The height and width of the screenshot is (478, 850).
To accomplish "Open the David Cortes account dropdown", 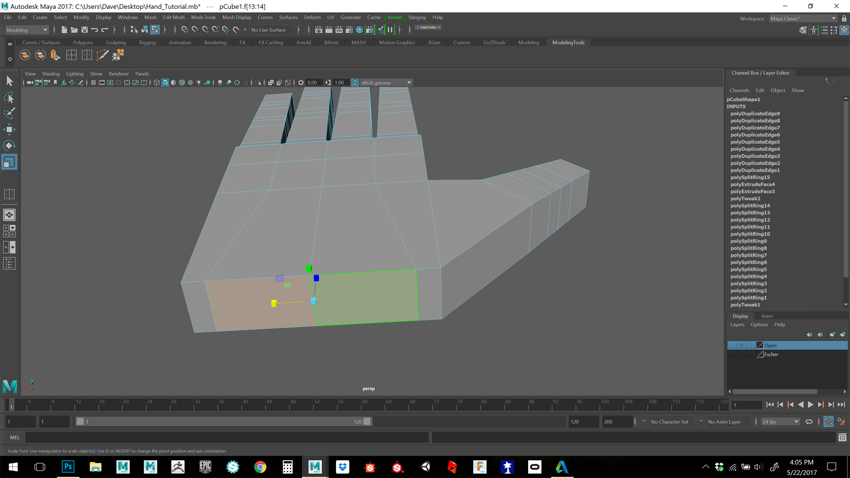I will (428, 27).
